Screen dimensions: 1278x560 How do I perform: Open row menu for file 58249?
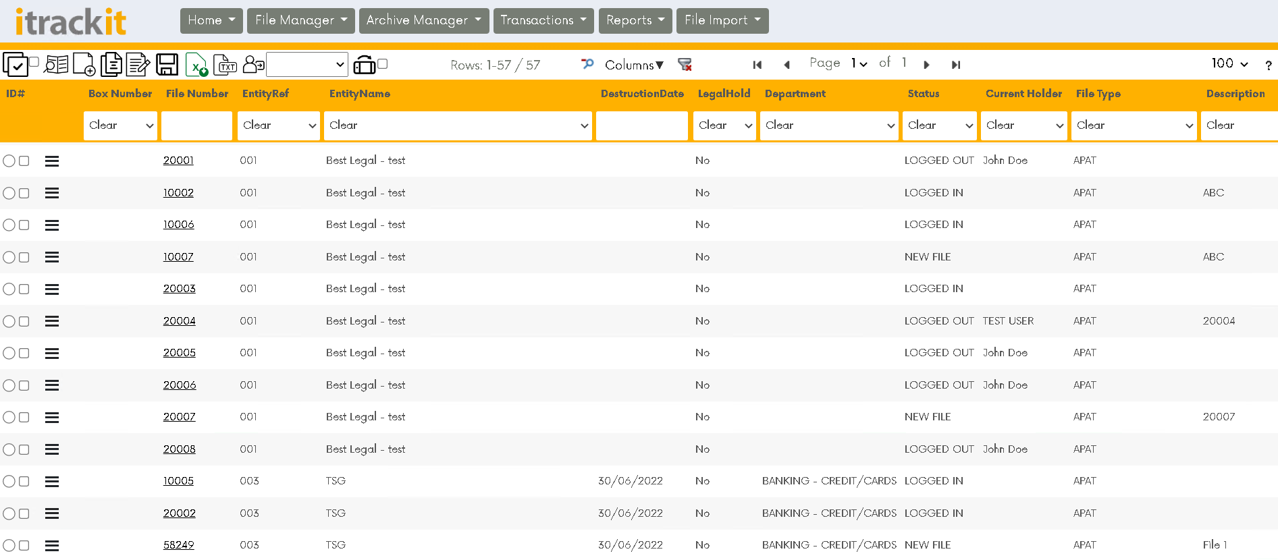[52, 546]
